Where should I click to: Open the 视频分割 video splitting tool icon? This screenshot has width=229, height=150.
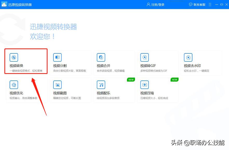(x=57, y=58)
